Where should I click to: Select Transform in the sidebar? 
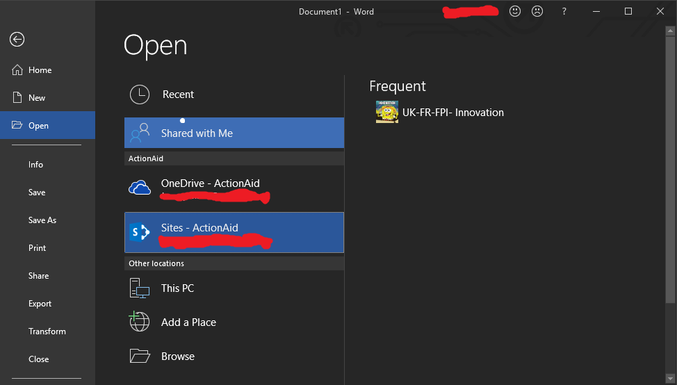tap(47, 331)
